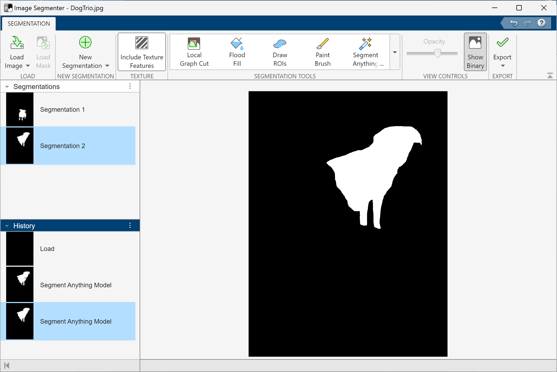Create a New Segmentation
This screenshot has height=372, width=557.
[x=85, y=43]
